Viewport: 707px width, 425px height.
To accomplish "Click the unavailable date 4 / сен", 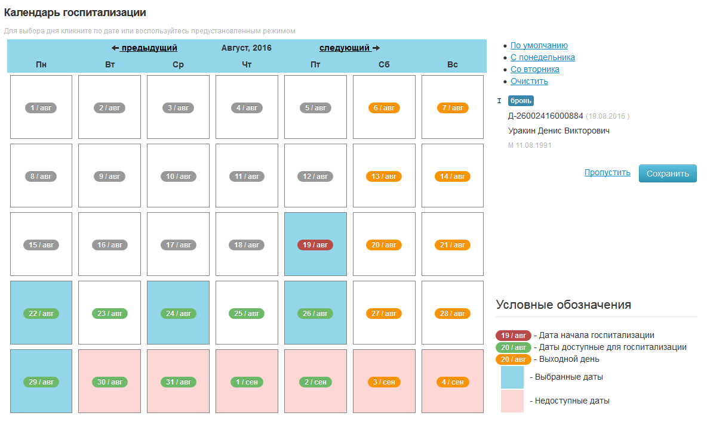I will tap(453, 381).
